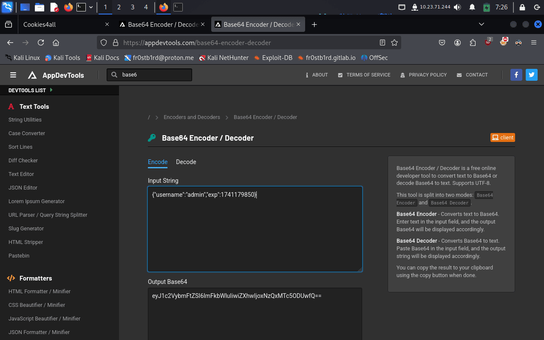Switch to the Decode tab
This screenshot has width=544, height=340.
(x=186, y=162)
